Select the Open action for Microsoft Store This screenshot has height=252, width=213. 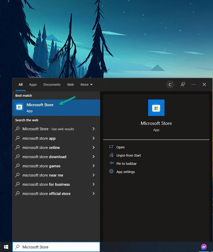pos(121,147)
